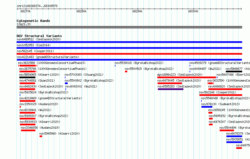
Task: Click the 68300k ruler tick label
Action: click(193, 11)
